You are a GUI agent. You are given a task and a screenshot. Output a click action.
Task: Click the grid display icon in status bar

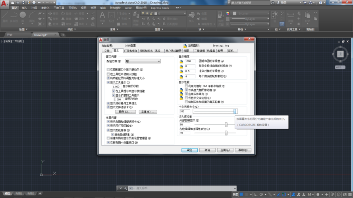pyautogui.click(x=241, y=194)
